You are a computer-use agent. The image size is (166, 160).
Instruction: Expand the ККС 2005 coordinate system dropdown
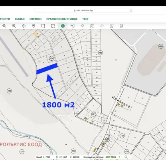pos(119,157)
